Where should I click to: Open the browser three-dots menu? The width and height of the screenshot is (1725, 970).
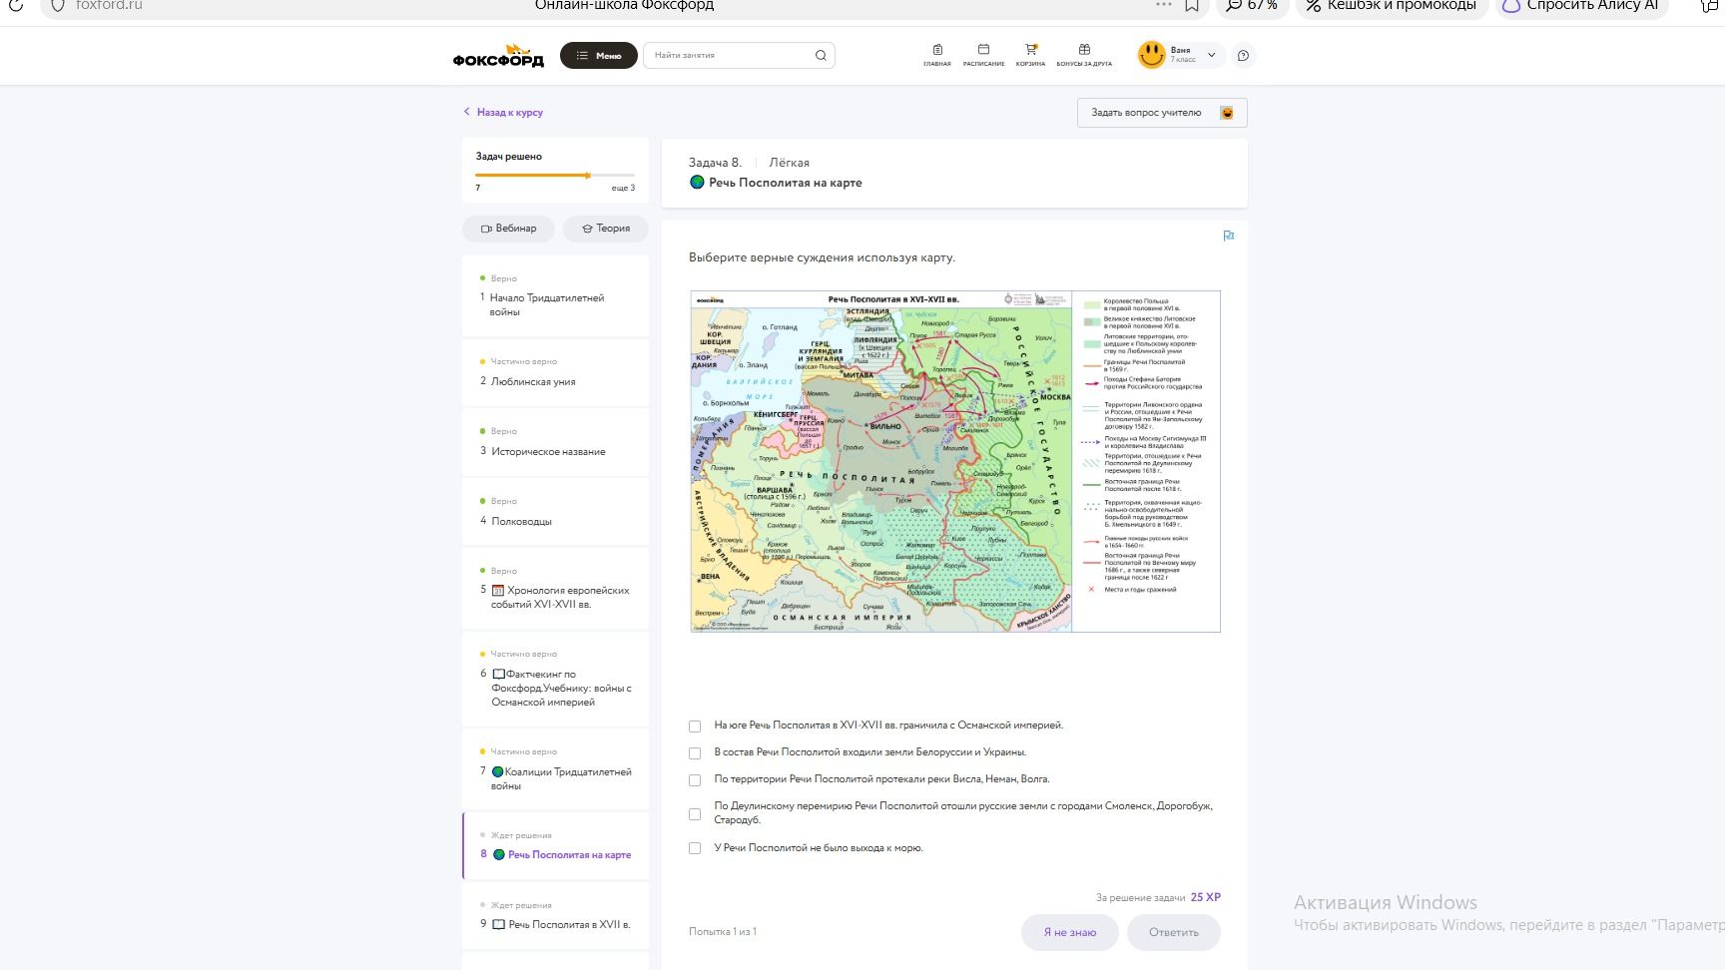(1163, 5)
